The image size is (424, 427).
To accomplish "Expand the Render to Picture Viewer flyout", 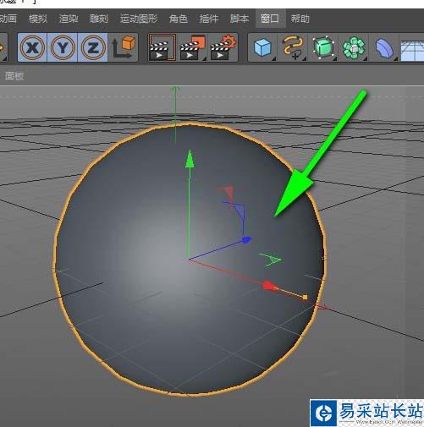I will (x=204, y=58).
